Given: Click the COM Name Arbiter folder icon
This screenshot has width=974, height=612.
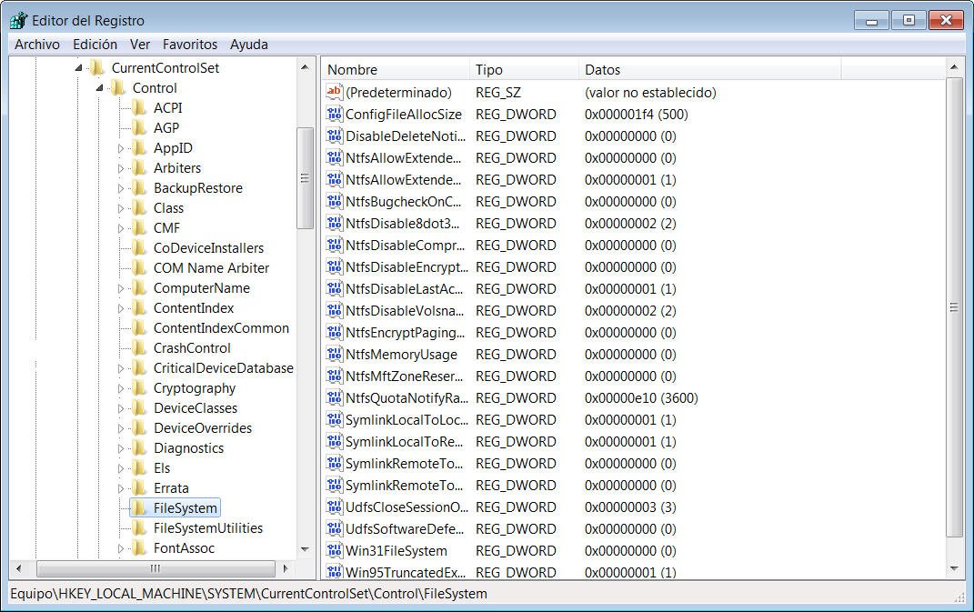Looking at the screenshot, I should 139,268.
